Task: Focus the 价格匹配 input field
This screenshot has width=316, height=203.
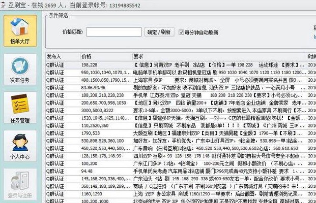Action: pyautogui.click(x=114, y=32)
